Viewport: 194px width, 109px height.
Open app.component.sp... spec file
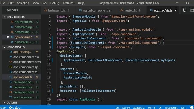click(x=22, y=67)
